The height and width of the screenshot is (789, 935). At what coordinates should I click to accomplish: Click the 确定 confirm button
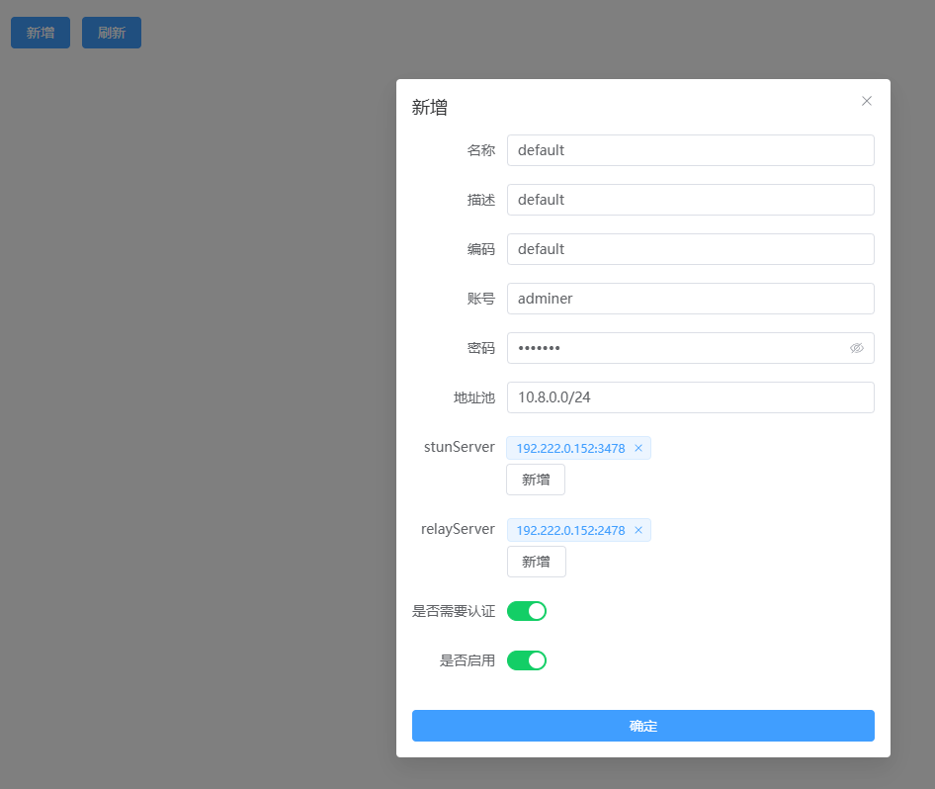click(x=642, y=726)
